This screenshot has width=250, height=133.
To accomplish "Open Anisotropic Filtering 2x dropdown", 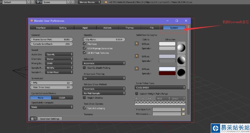I will coord(104,78).
